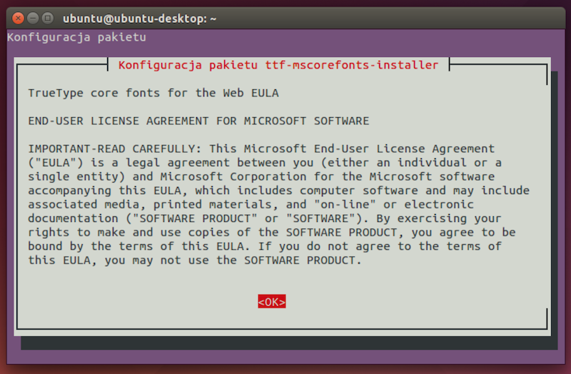Click the words 'Microsoft Corporation' in the agreement
This screenshot has width=571, height=374.
pos(233,176)
